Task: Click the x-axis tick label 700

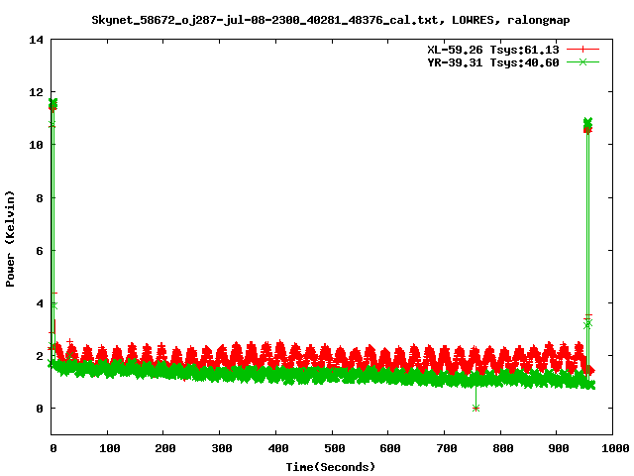Action: (447, 448)
